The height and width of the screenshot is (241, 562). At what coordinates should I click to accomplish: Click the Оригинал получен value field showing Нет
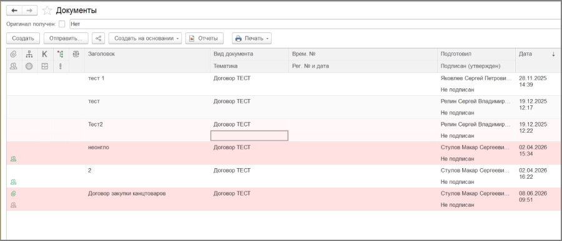(315, 24)
